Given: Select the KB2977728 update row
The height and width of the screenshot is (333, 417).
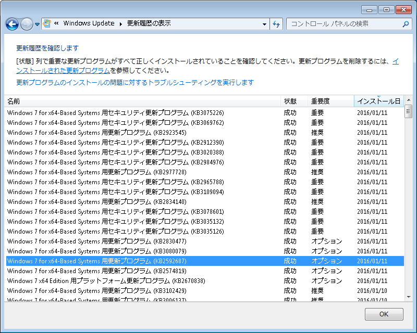Looking at the screenshot, I should tap(205, 172).
